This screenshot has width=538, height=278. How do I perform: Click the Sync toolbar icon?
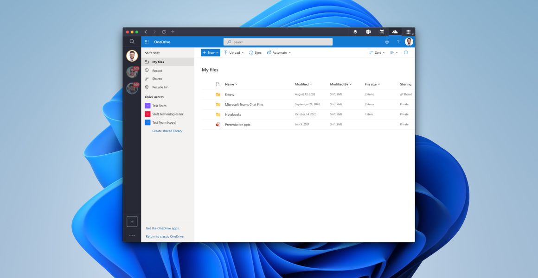(x=256, y=52)
